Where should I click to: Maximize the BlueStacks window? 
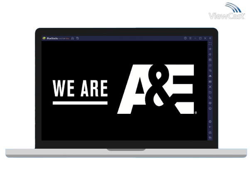200,38
